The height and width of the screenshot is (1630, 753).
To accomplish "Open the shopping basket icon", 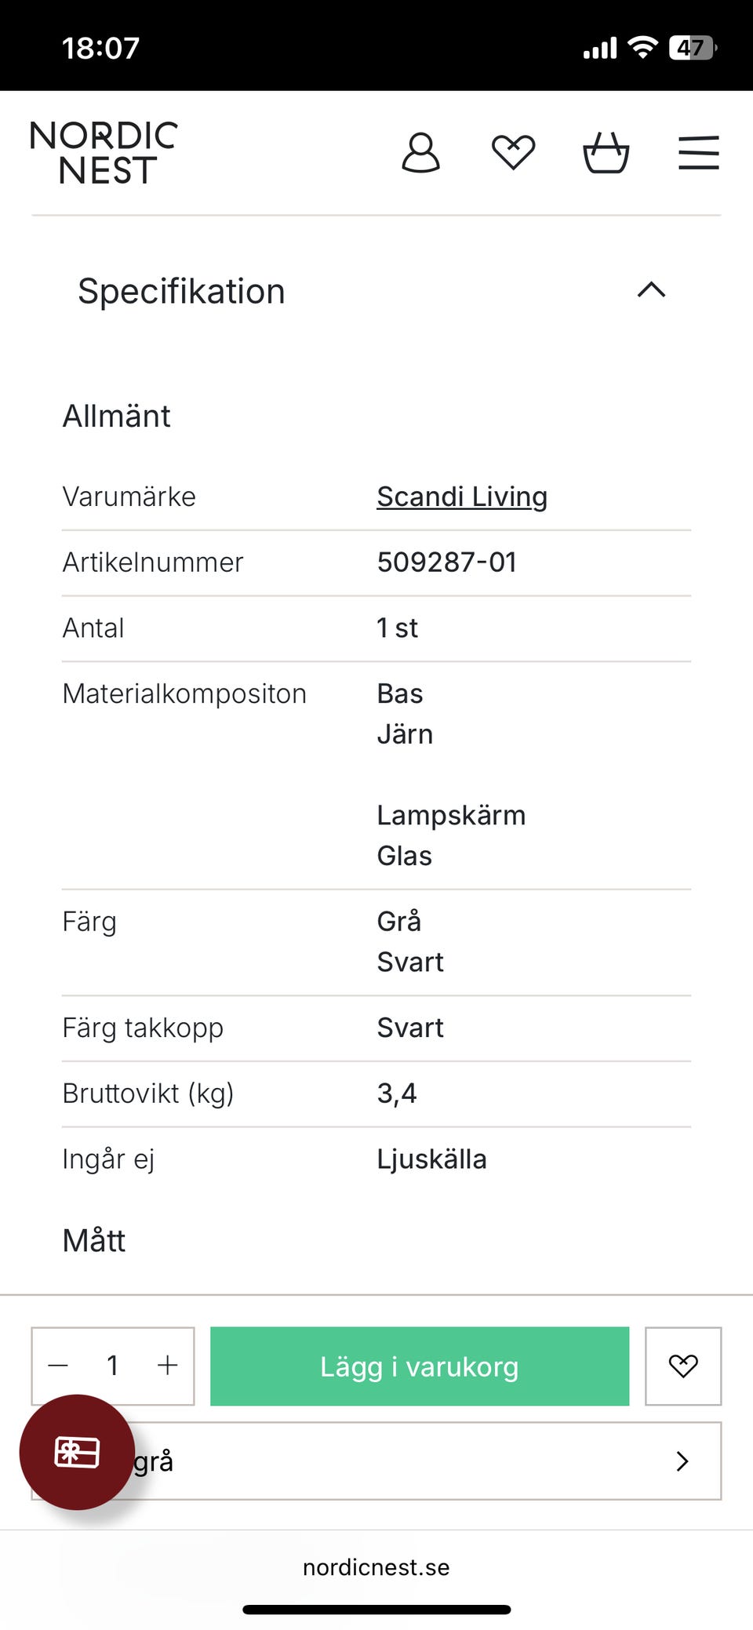I will [606, 152].
